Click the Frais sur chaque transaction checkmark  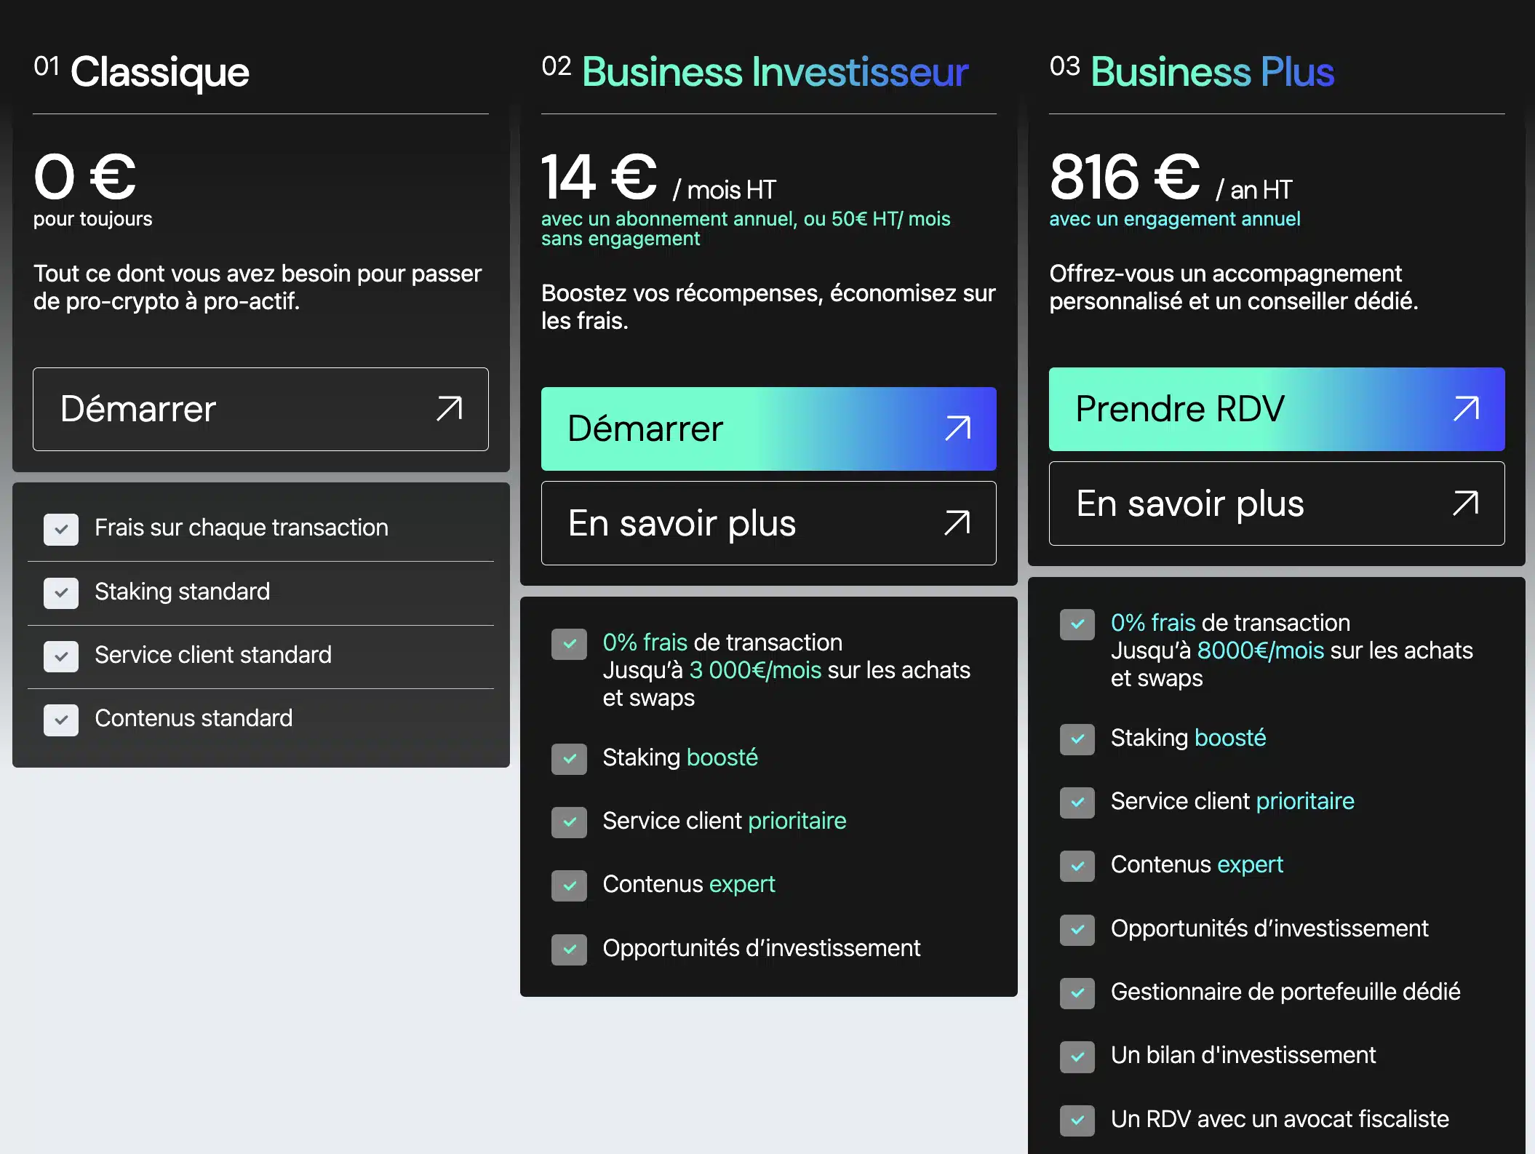61,529
